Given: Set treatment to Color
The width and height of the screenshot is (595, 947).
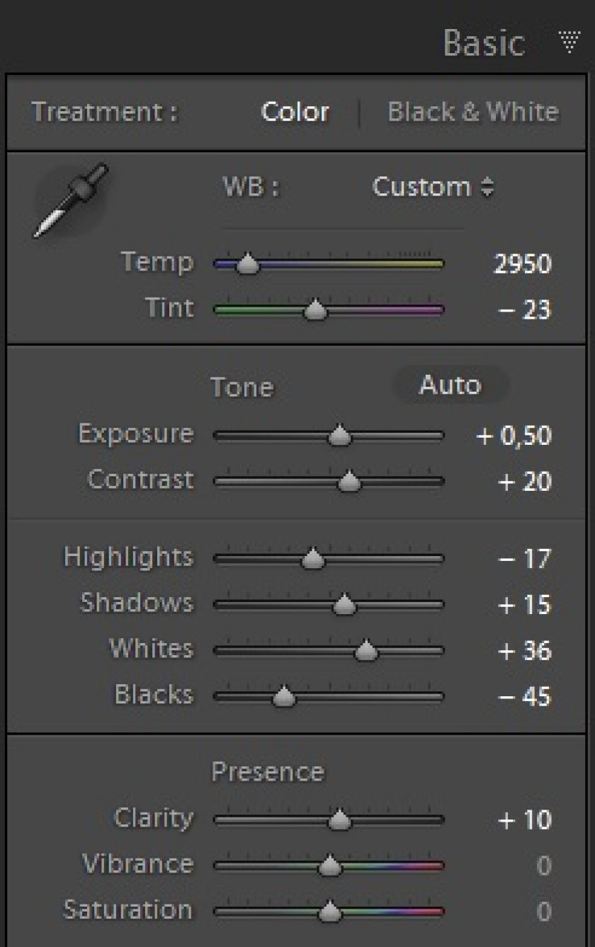Looking at the screenshot, I should point(295,112).
